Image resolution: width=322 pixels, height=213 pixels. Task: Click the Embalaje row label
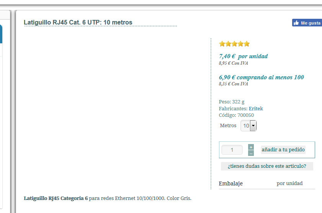[230, 184]
